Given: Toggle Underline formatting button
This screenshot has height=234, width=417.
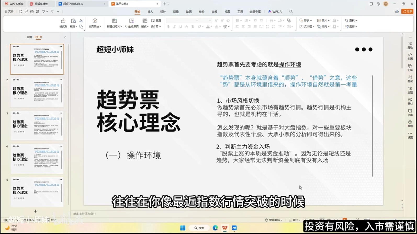Looking at the screenshot, I should [181, 27].
